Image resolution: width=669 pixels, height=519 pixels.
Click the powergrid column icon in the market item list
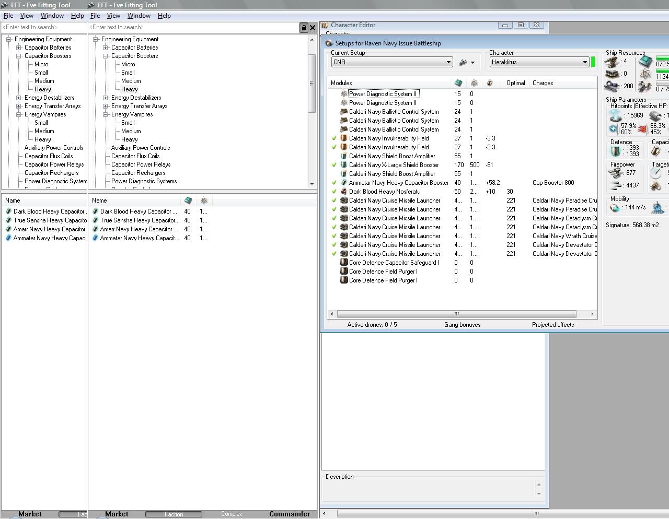[204, 200]
